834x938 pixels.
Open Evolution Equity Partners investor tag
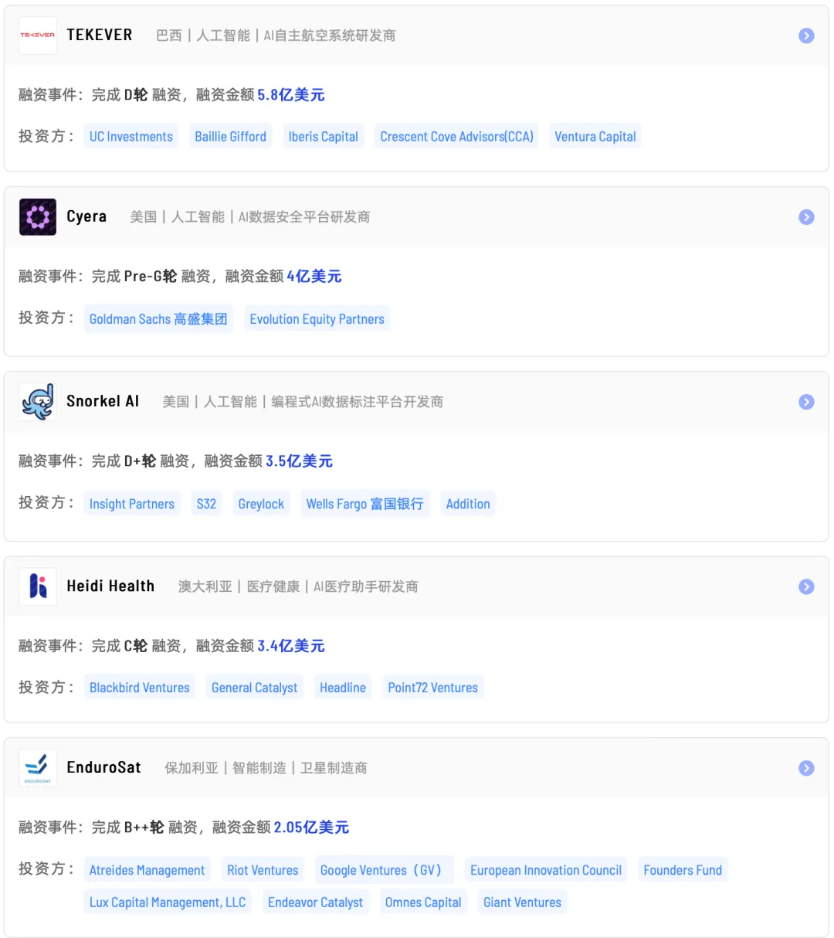click(x=317, y=319)
